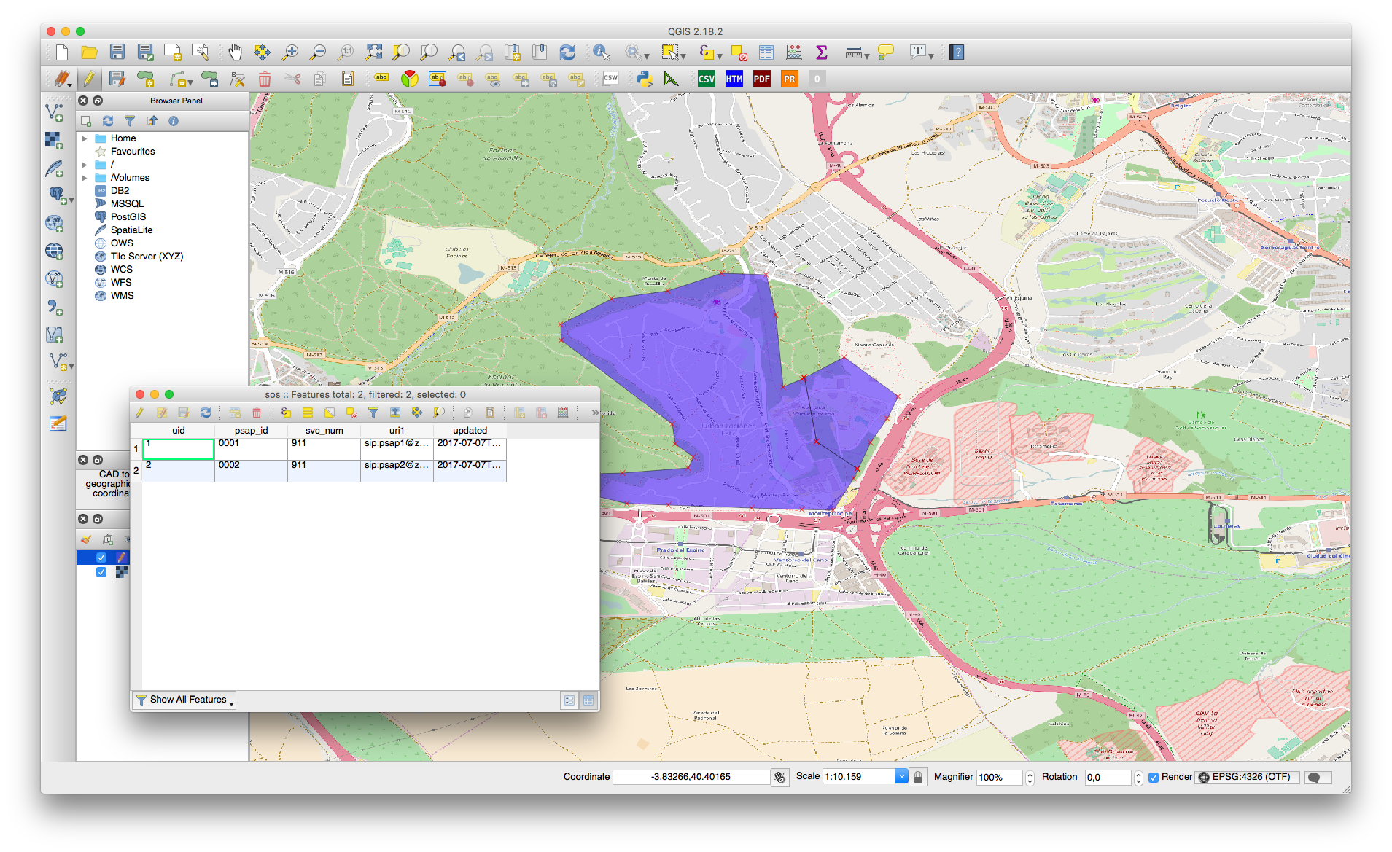1392x852 pixels.
Task: Click the Refresh map icon
Action: 567,52
